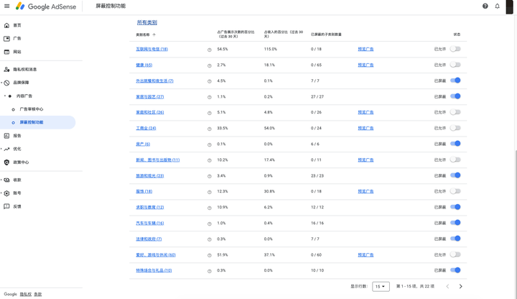
Task: Open the notifications bell
Action: click(497, 6)
